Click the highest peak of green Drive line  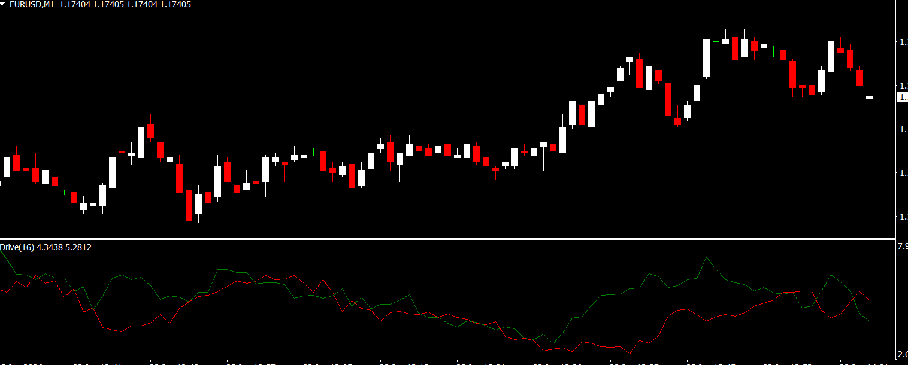pyautogui.click(x=707, y=258)
